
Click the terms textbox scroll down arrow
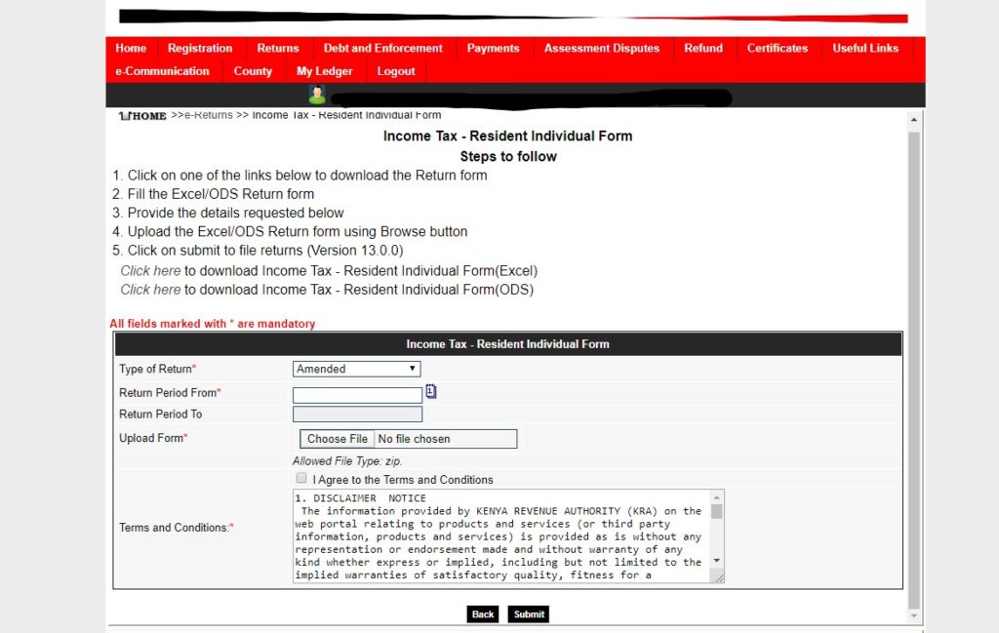717,561
